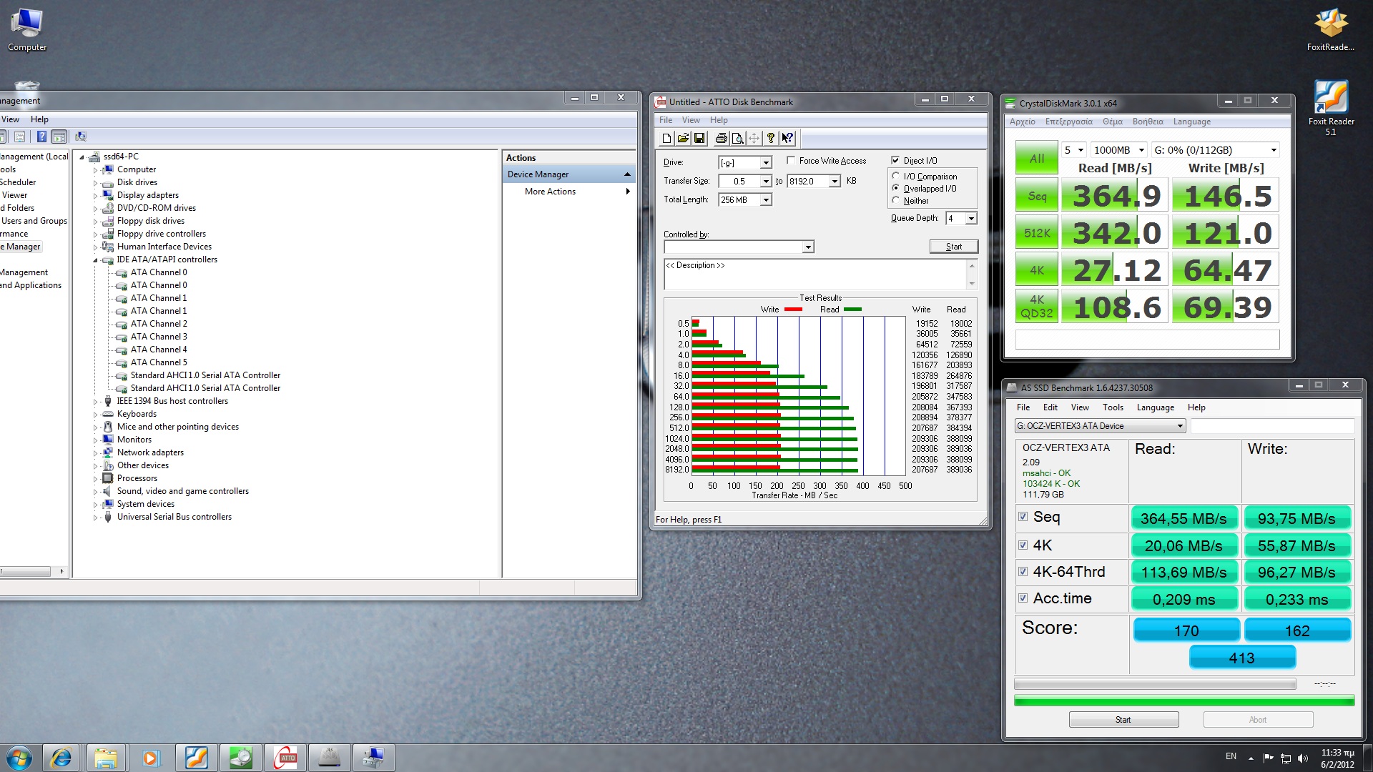Click the Help icon in Computer Management toolbar
Viewport: 1373px width, 772px height.
[x=41, y=137]
